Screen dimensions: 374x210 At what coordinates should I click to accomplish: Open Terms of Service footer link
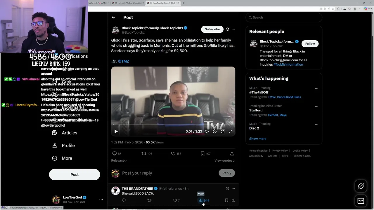point(258,151)
